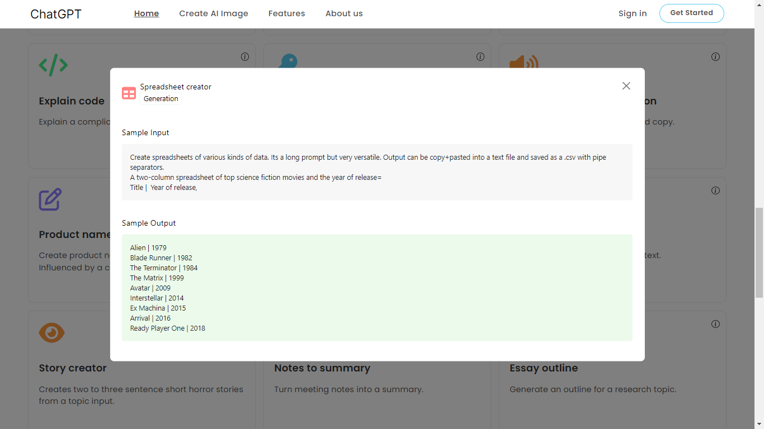The image size is (764, 429).
Task: Click the info icon on Story creator card
Action: 245,323
